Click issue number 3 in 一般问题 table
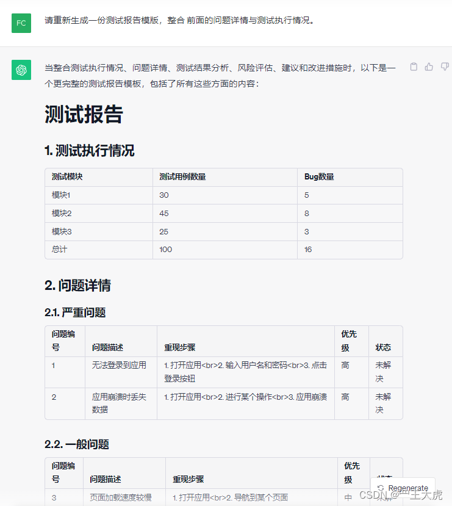This screenshot has height=506, width=452. 54,497
